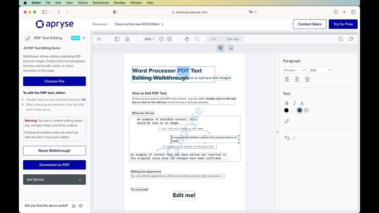Image resolution: width=379 pixels, height=213 pixels.
Task: Reload the page in address bar
Action: [x=256, y=12]
